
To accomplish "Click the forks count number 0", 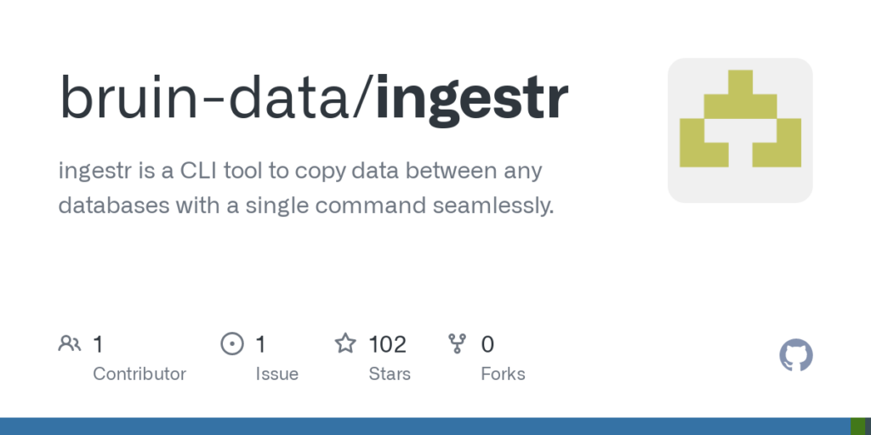I will 487,344.
